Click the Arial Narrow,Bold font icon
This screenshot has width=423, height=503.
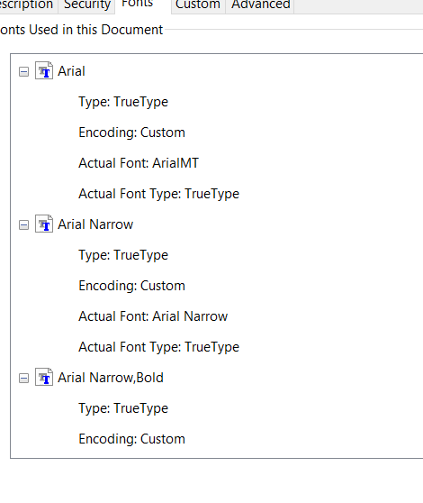click(x=44, y=377)
